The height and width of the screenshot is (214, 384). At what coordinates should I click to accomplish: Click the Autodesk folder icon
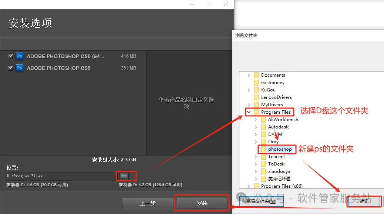pyautogui.click(x=263, y=127)
